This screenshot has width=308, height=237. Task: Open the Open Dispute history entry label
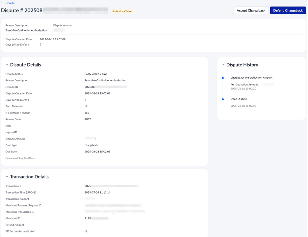(239, 99)
